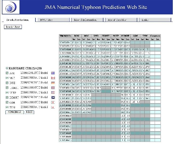Click the Track Chart button
This screenshot has width=192, height=144.
[x=13, y=27]
